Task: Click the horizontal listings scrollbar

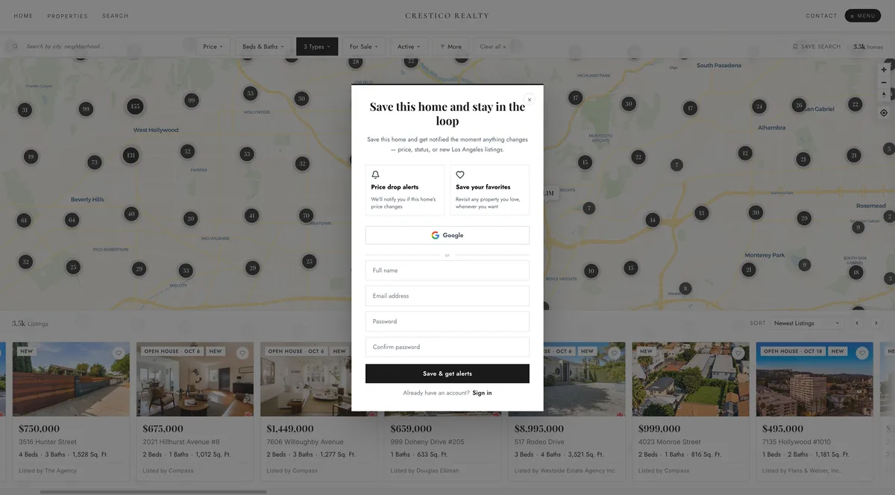Action: tap(153, 492)
